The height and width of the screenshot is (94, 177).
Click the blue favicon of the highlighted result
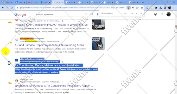[x=16, y=60]
